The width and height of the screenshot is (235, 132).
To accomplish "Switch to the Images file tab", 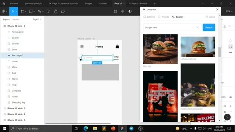I will click(x=88, y=3).
